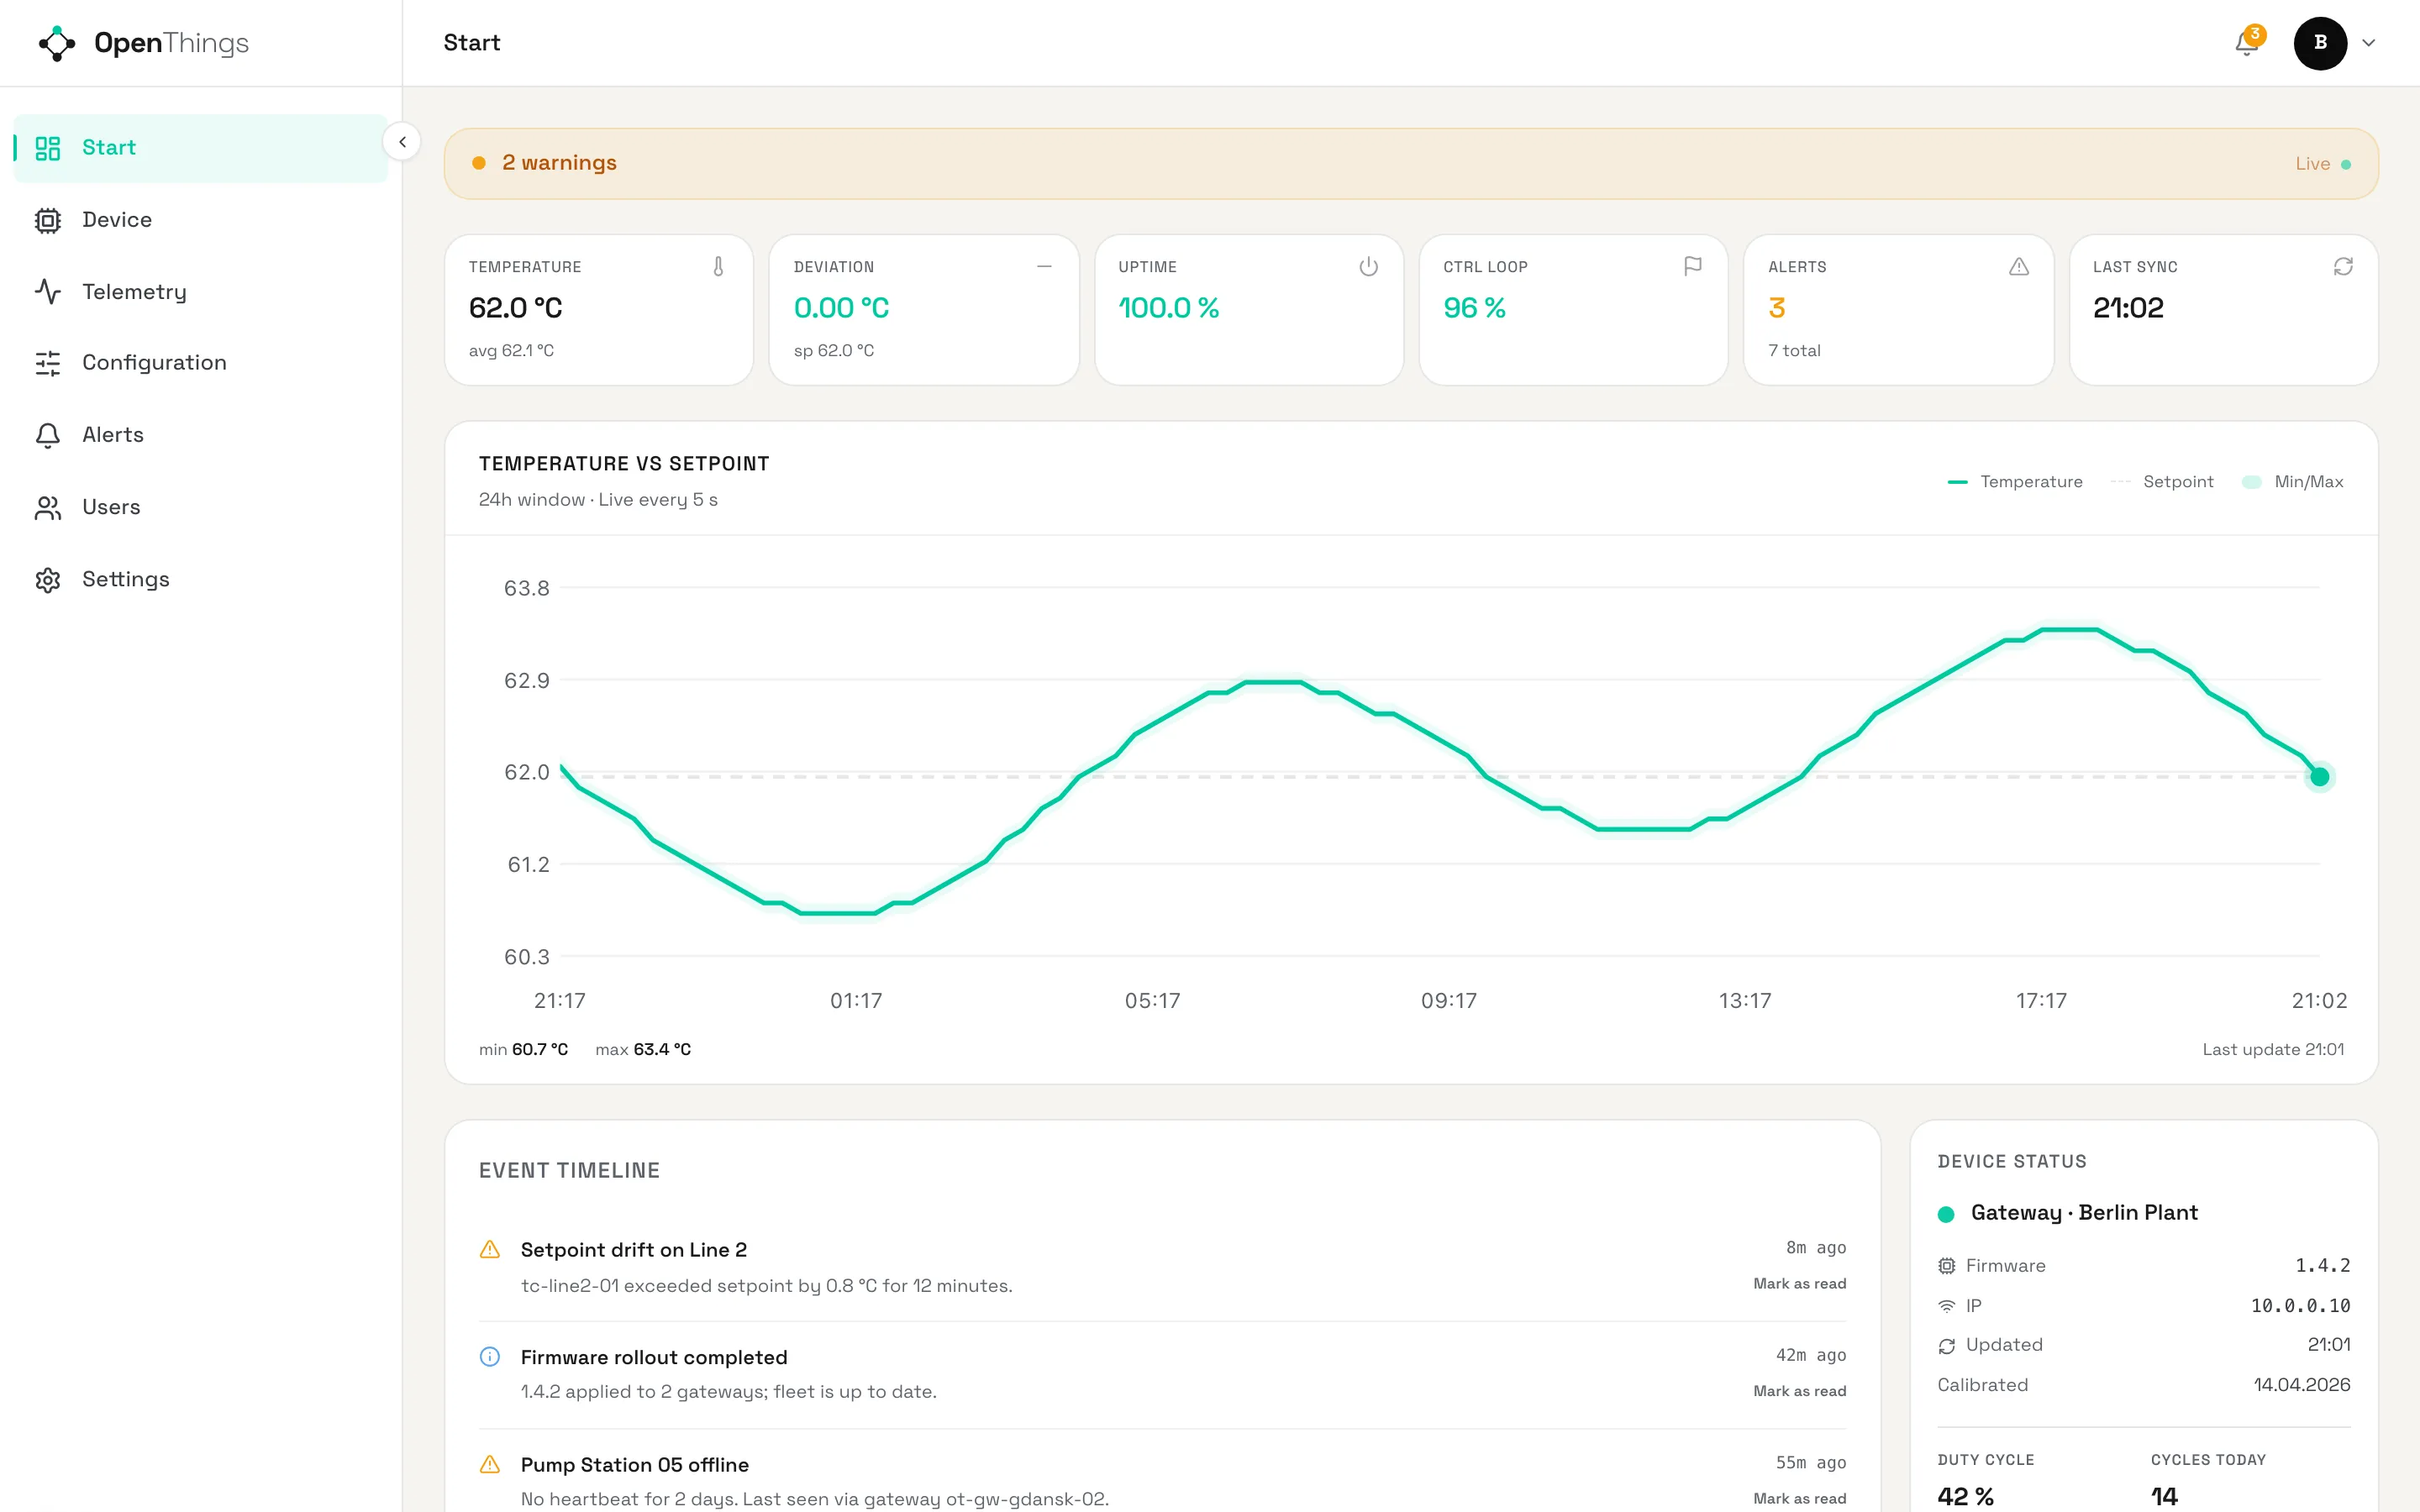The height and width of the screenshot is (1512, 2420).
Task: Go to the Start menu item
Action: pos(201,148)
